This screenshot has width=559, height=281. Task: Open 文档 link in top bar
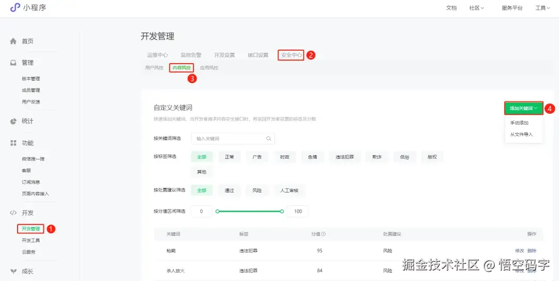pyautogui.click(x=451, y=8)
